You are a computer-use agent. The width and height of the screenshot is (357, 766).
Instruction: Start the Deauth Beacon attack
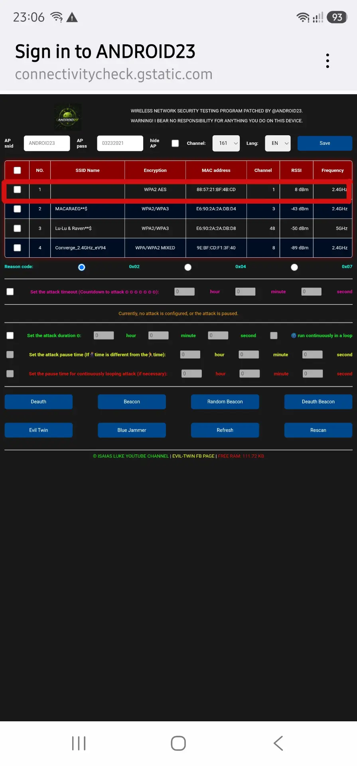(318, 402)
